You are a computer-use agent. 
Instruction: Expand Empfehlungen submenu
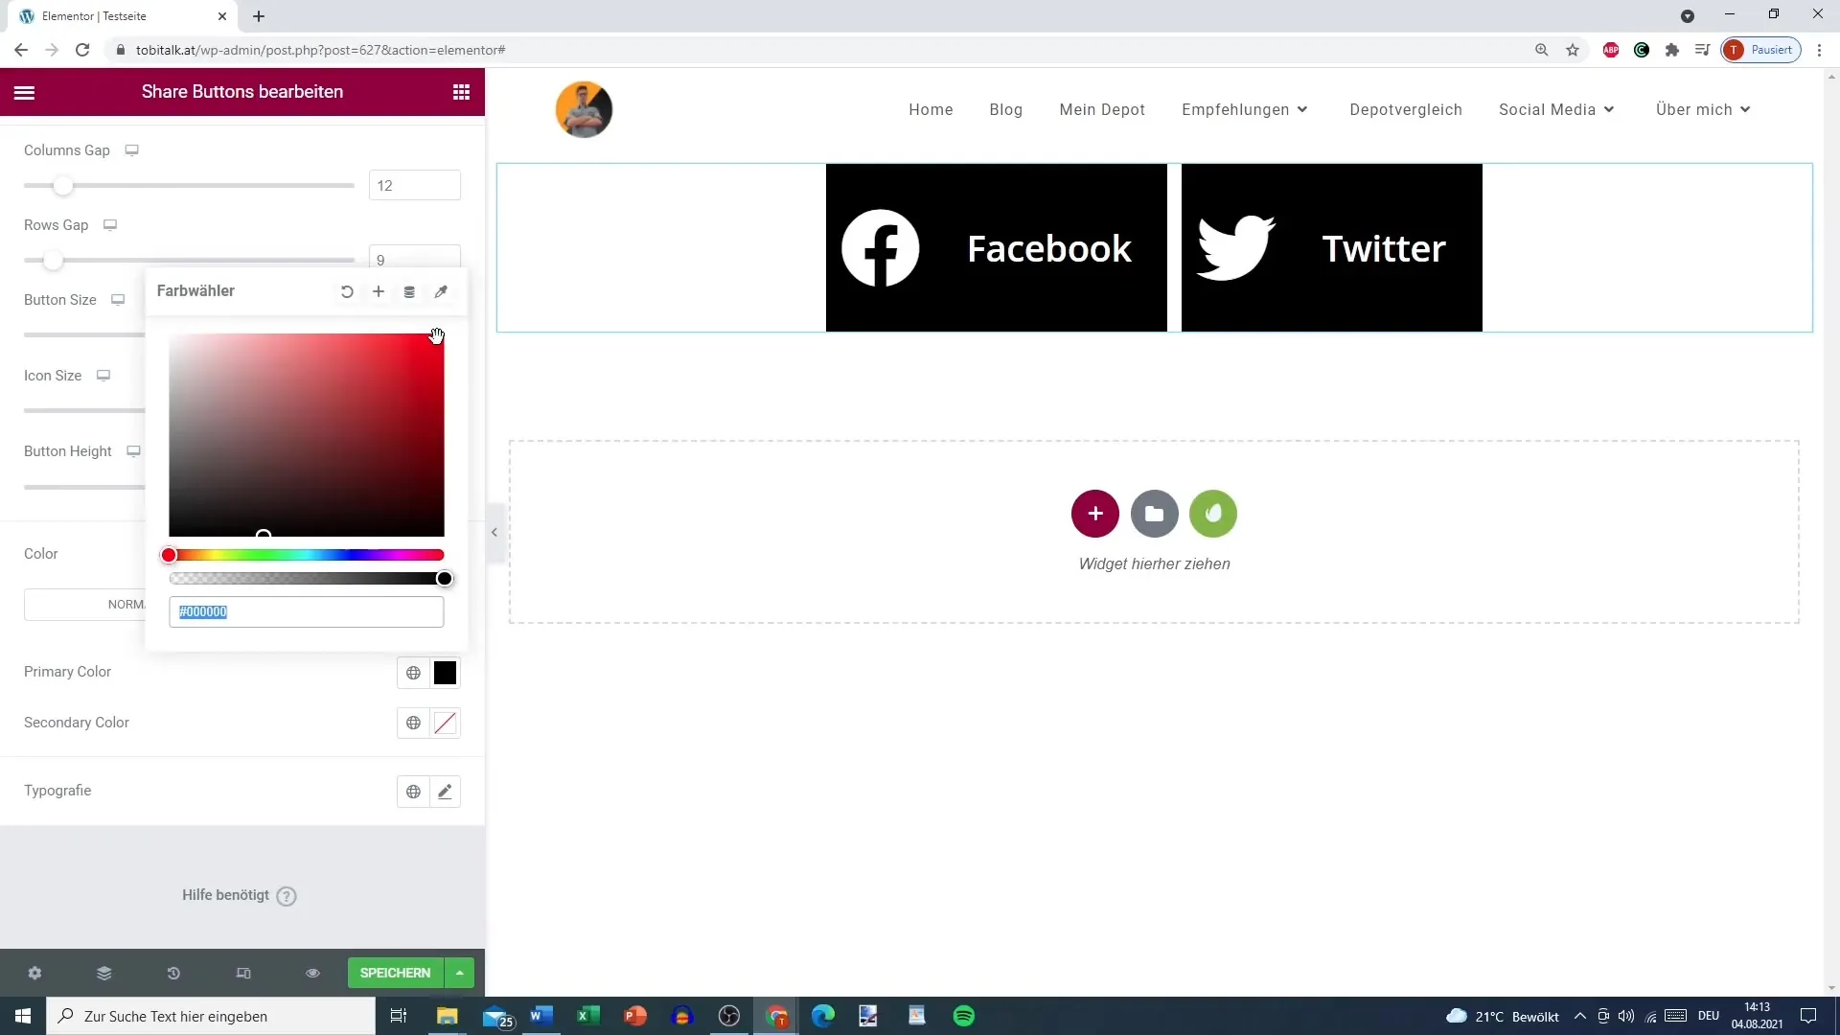(1302, 109)
